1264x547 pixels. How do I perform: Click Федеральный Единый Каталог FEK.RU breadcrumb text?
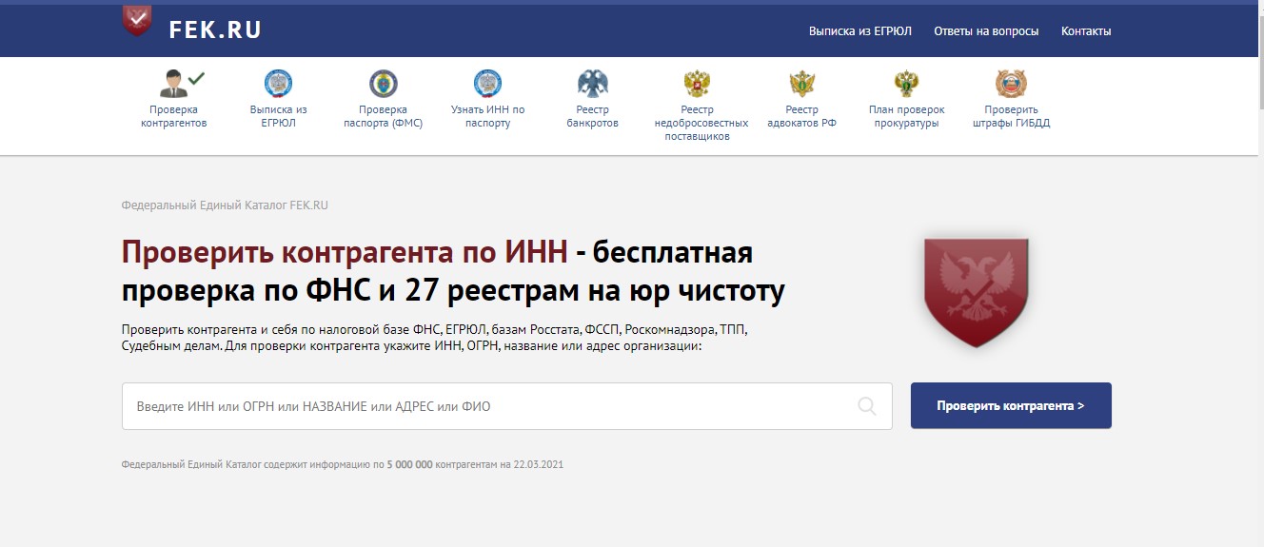tap(225, 205)
